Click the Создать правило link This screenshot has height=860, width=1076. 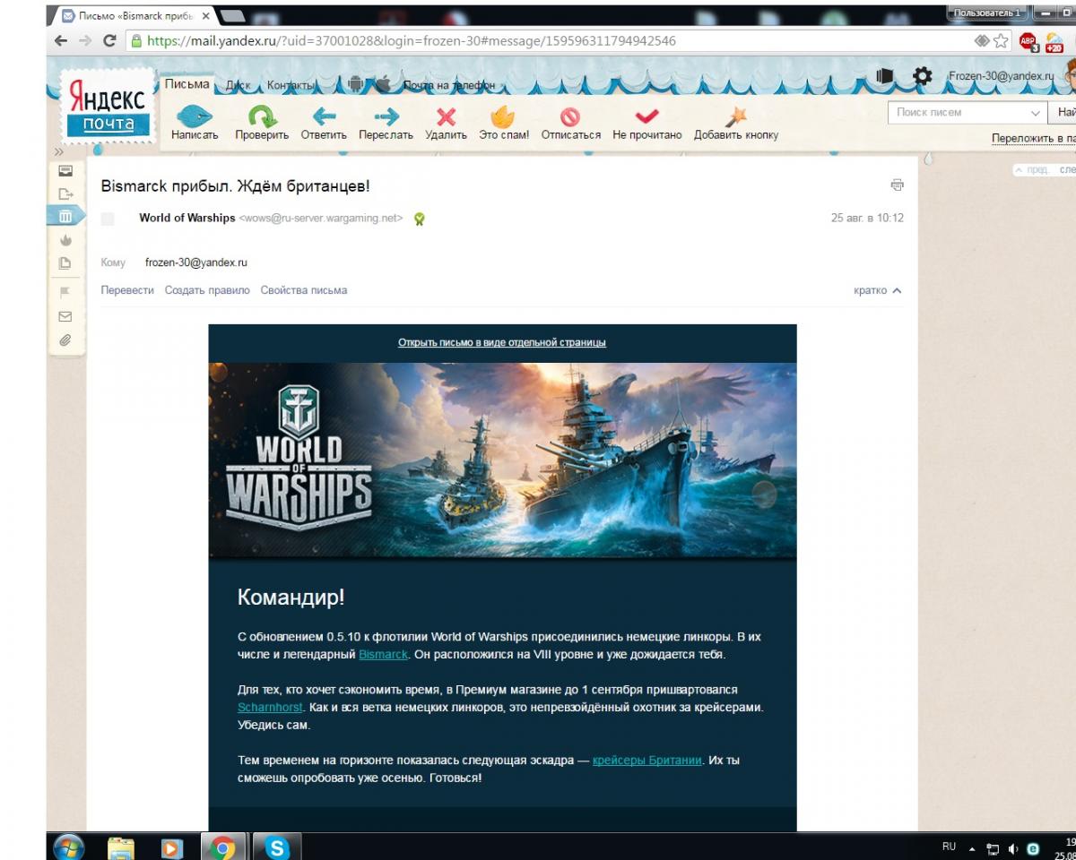tap(207, 290)
